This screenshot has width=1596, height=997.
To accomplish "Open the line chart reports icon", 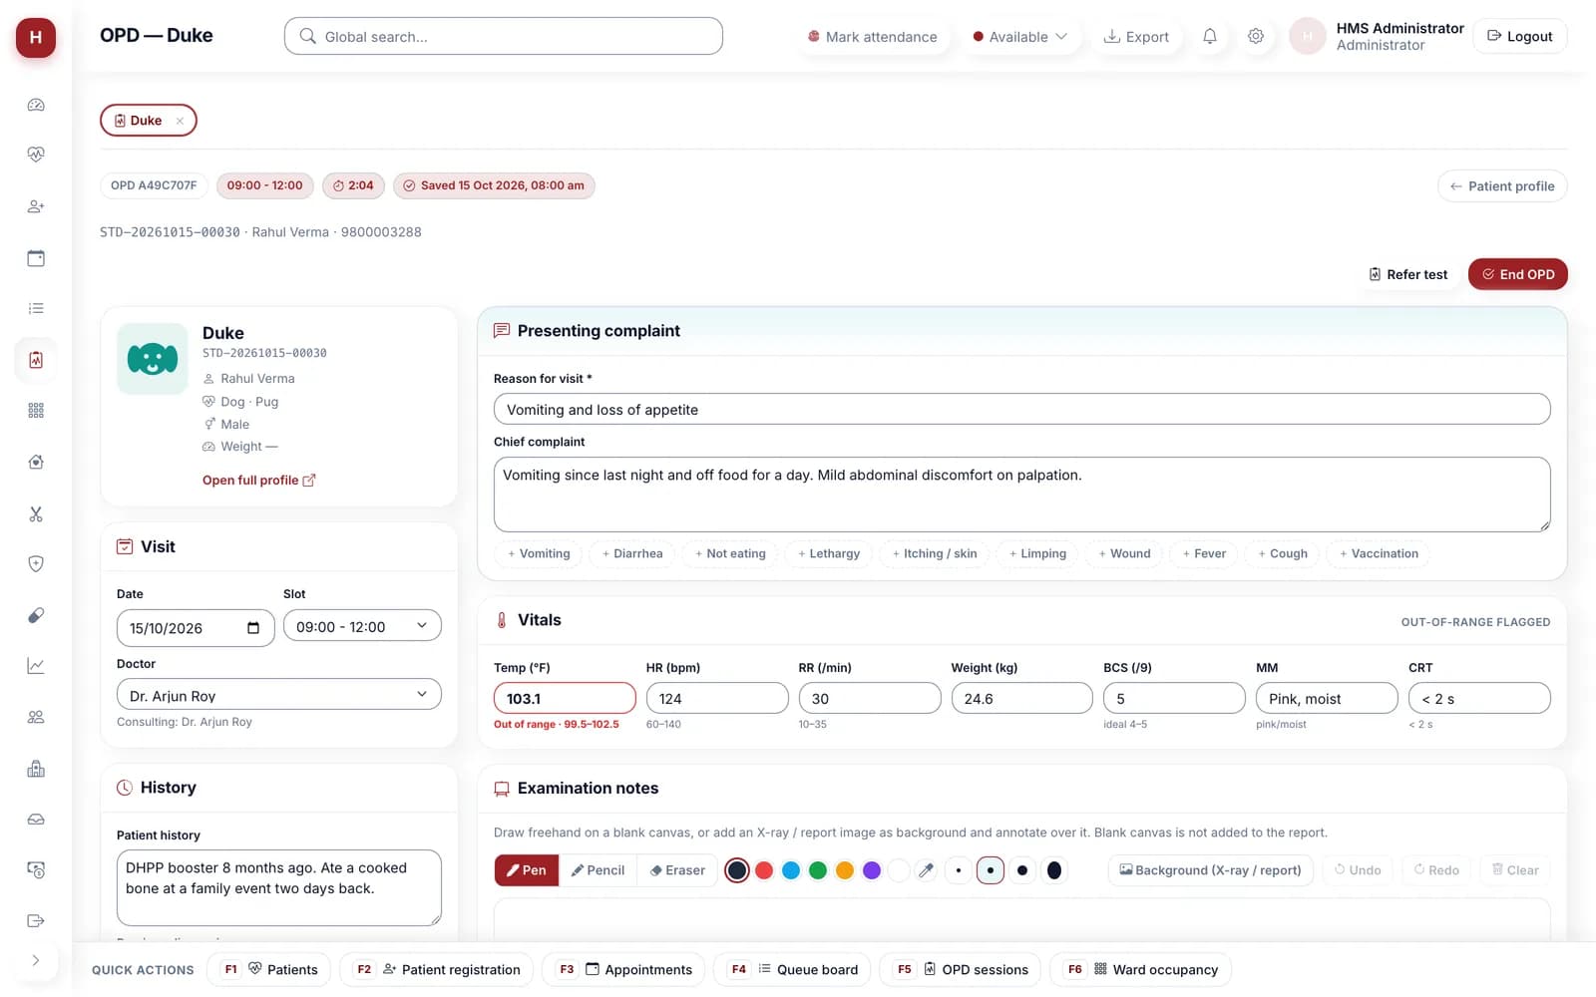I will (x=36, y=666).
